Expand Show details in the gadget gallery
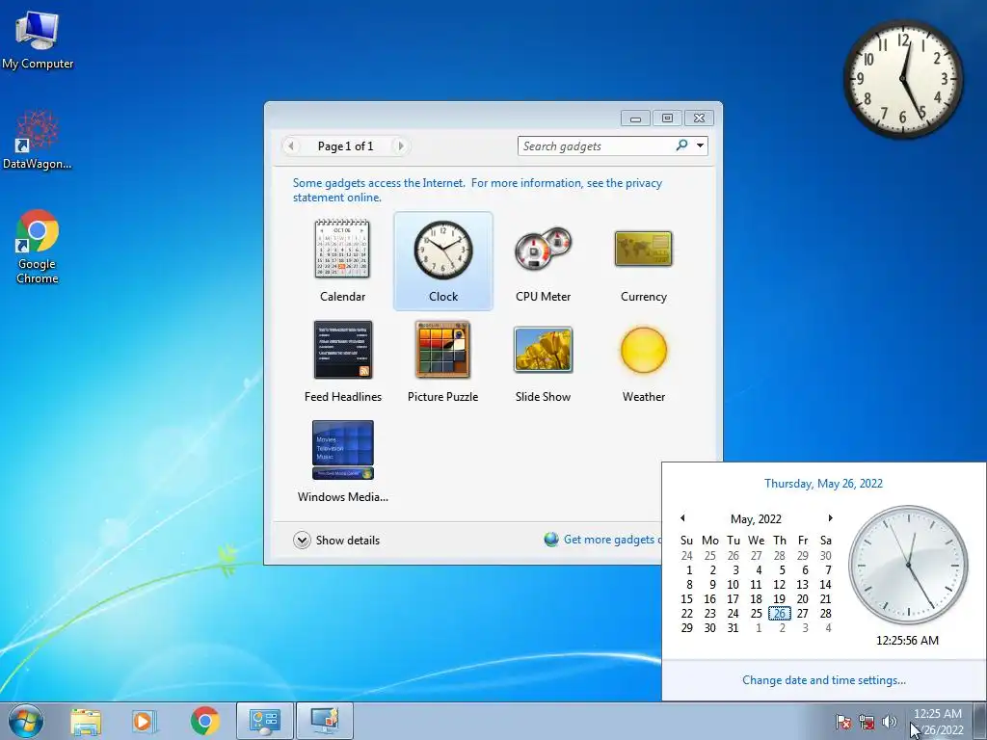 pos(336,540)
